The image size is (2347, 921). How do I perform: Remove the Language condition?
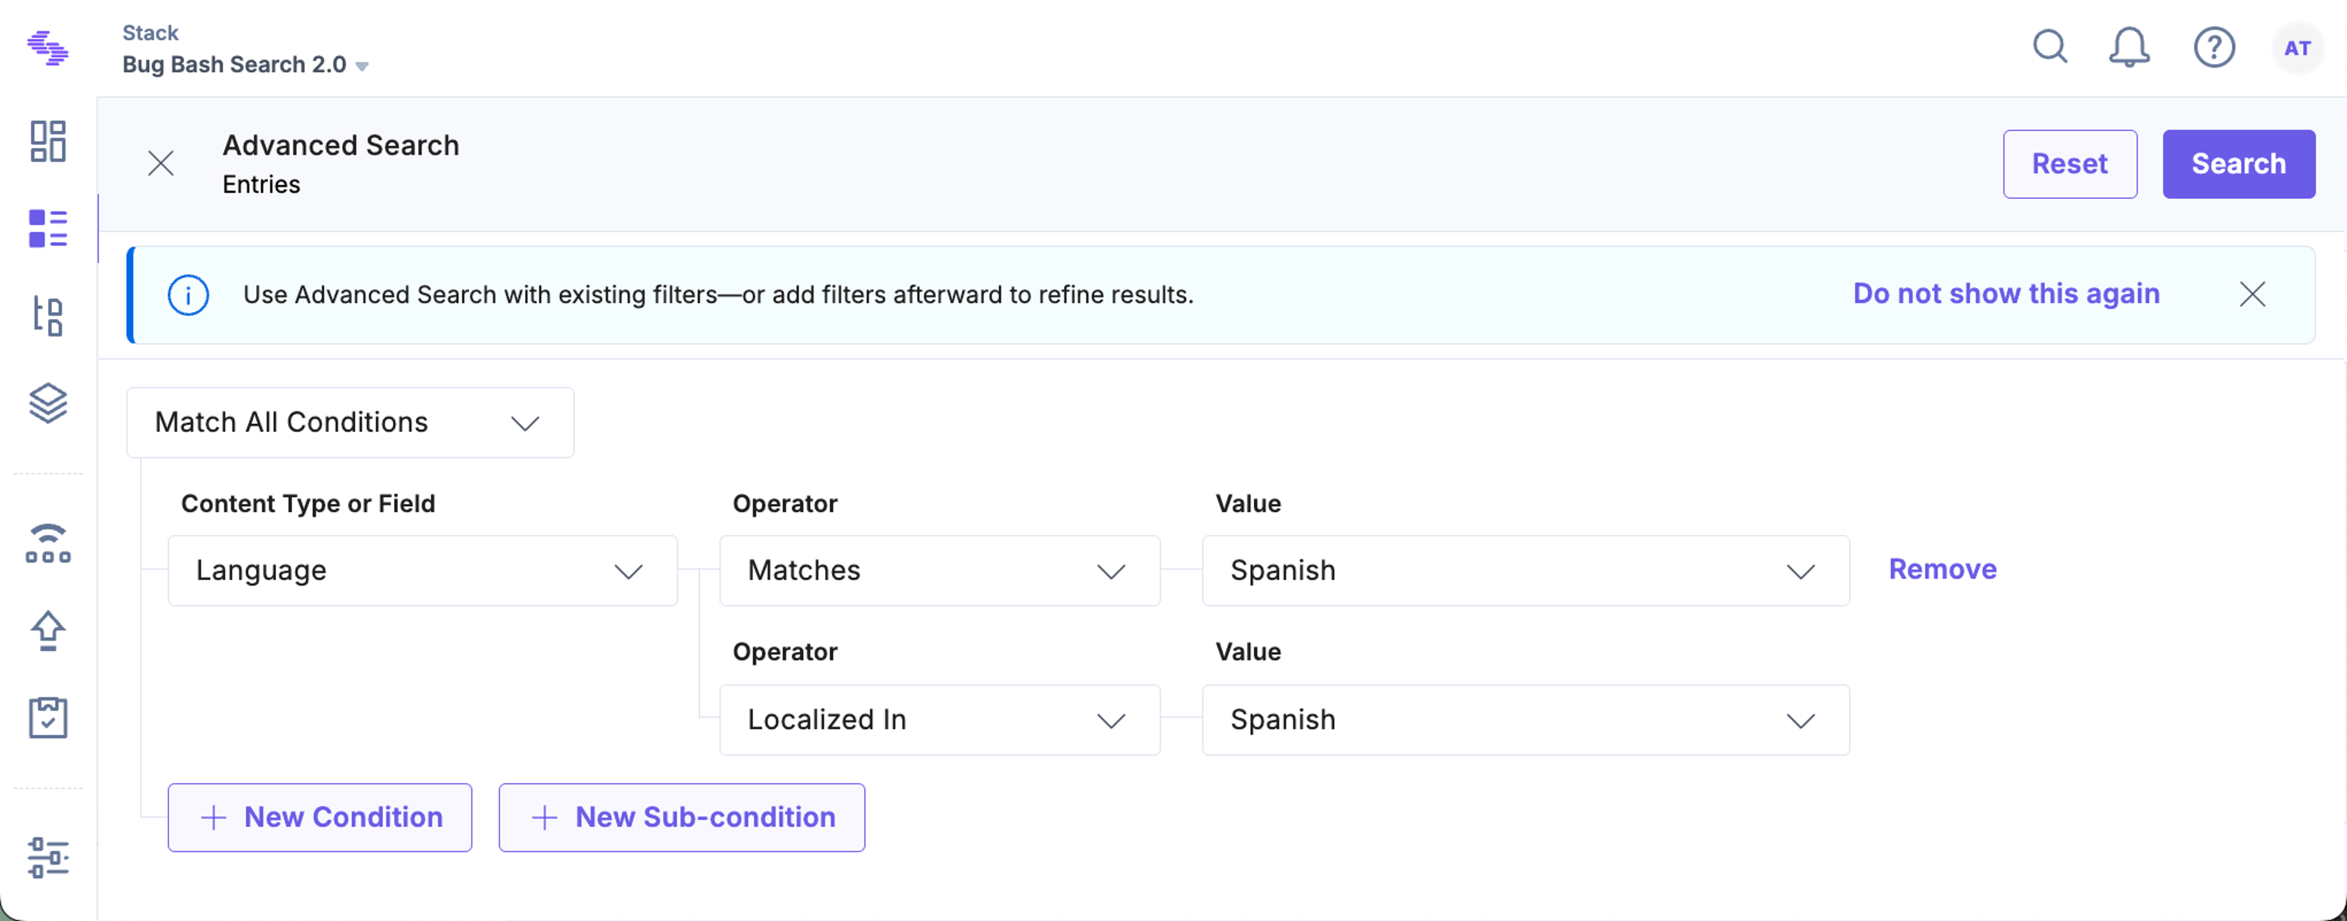1942,570
